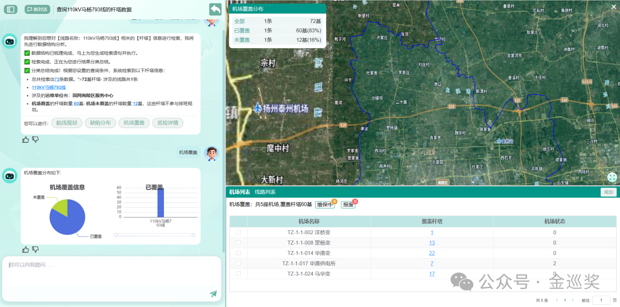Tick the TZ-3-1-024 马华变 checkbox

pyautogui.click(x=239, y=274)
